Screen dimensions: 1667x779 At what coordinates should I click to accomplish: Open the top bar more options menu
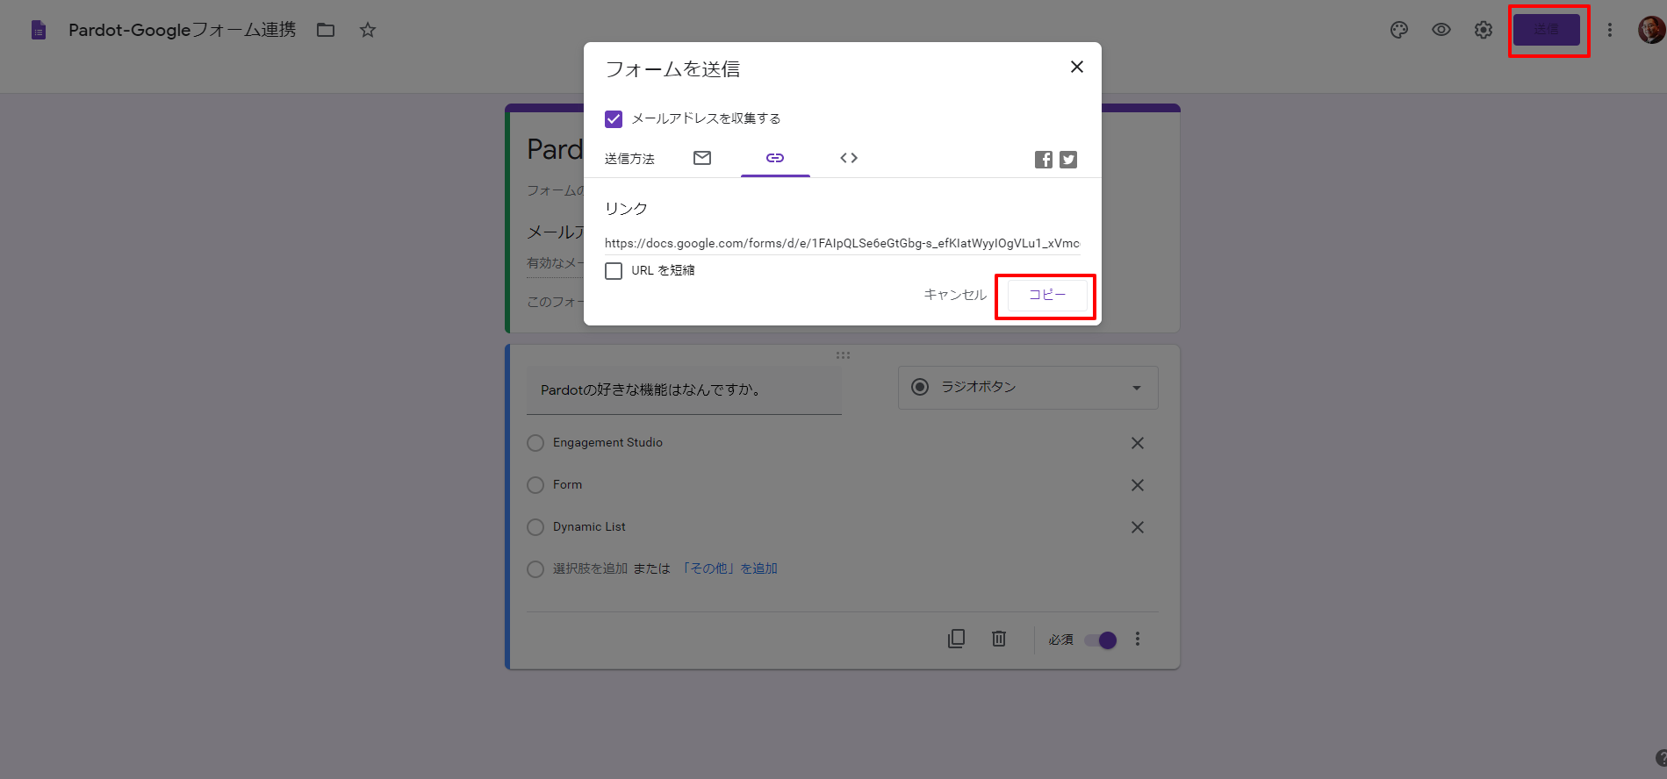pyautogui.click(x=1610, y=30)
